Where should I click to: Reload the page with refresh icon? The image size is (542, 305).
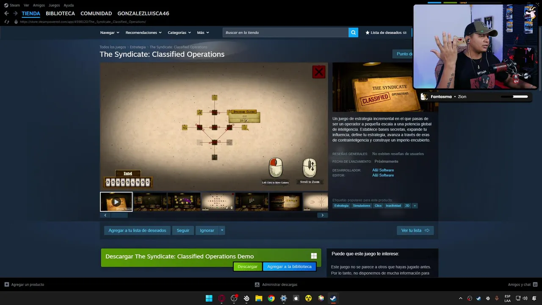(6, 22)
